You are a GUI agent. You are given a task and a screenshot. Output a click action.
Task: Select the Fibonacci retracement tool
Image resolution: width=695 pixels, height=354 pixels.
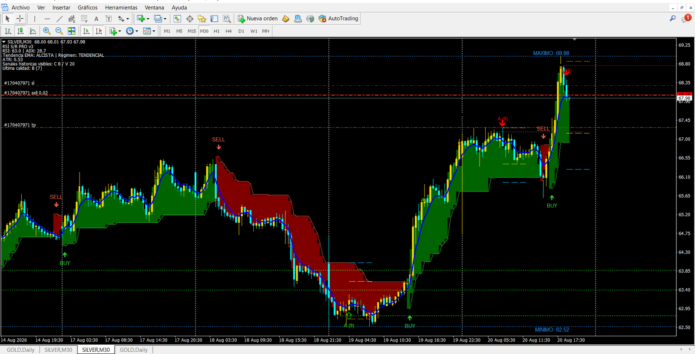[x=84, y=19]
